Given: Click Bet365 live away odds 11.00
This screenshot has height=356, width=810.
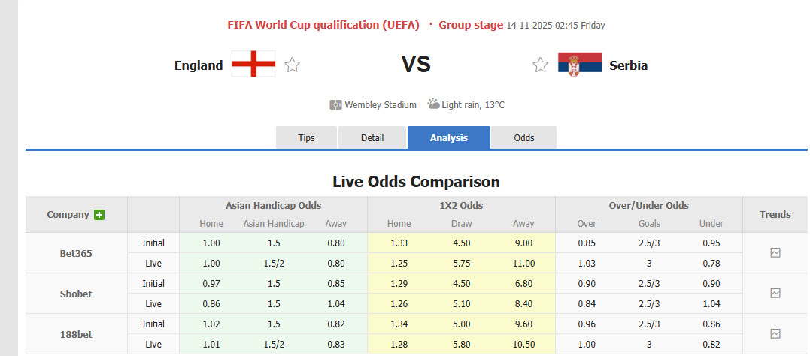Looking at the screenshot, I should [523, 263].
